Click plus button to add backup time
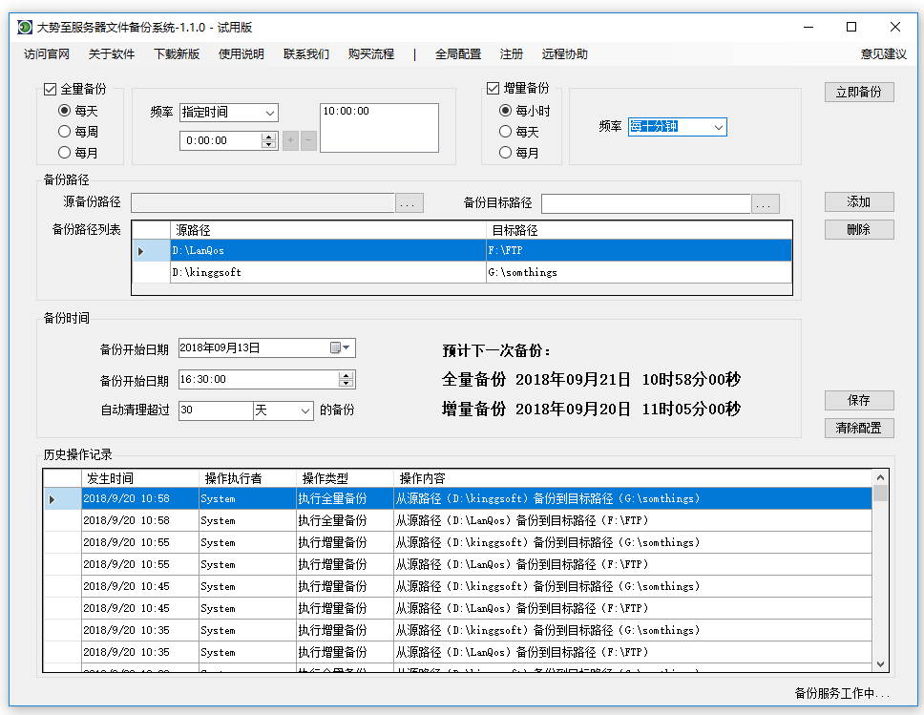 pos(291,140)
